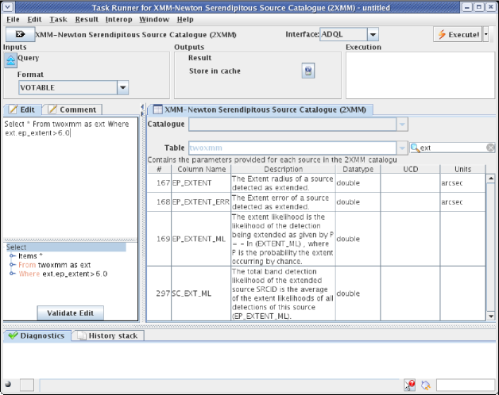Click the arrow icon button beside catalogue title
This screenshot has width=499, height=395.
20,34
